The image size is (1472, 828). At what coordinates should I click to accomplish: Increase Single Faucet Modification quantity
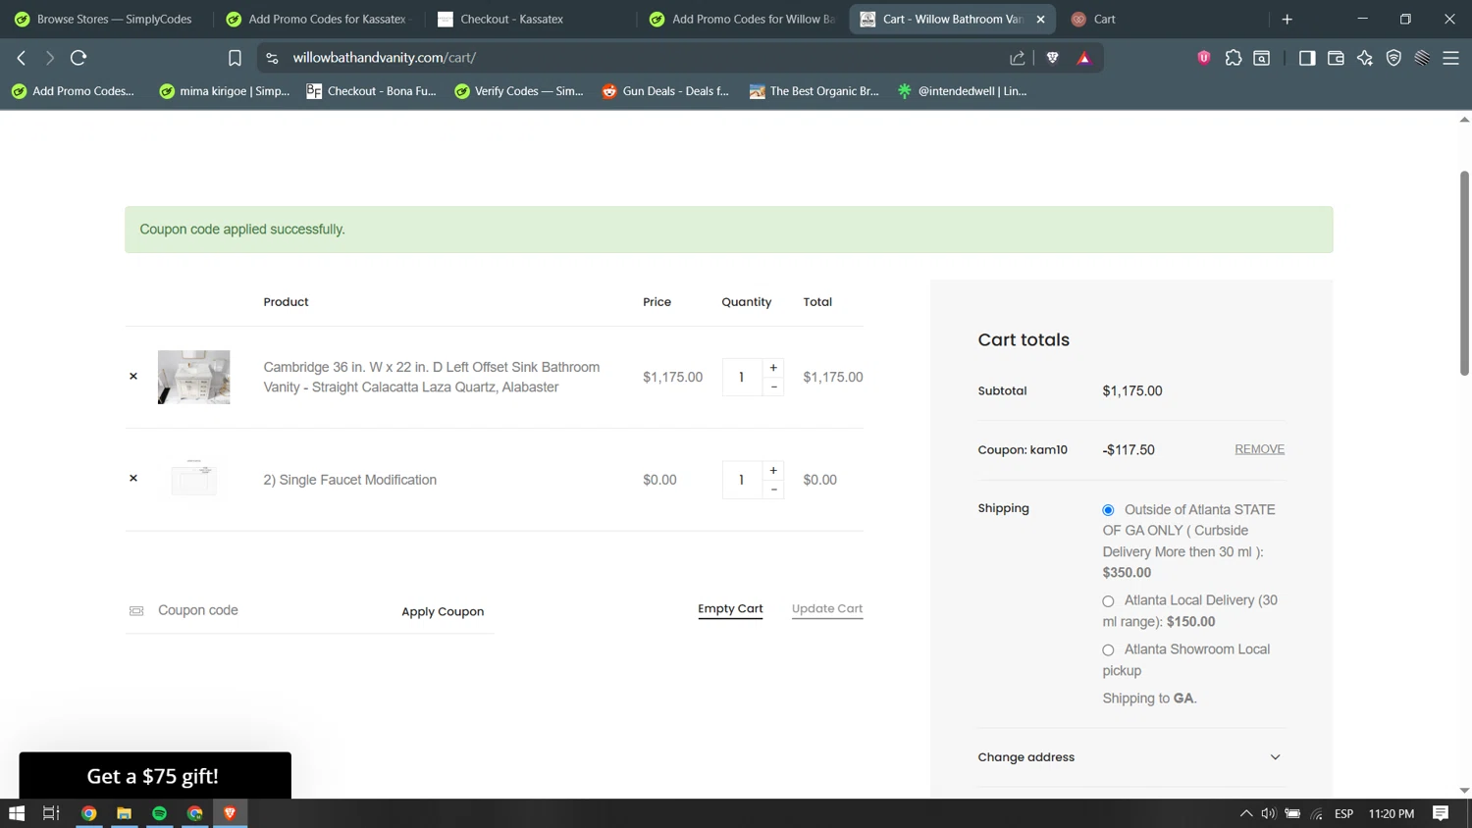(x=773, y=471)
